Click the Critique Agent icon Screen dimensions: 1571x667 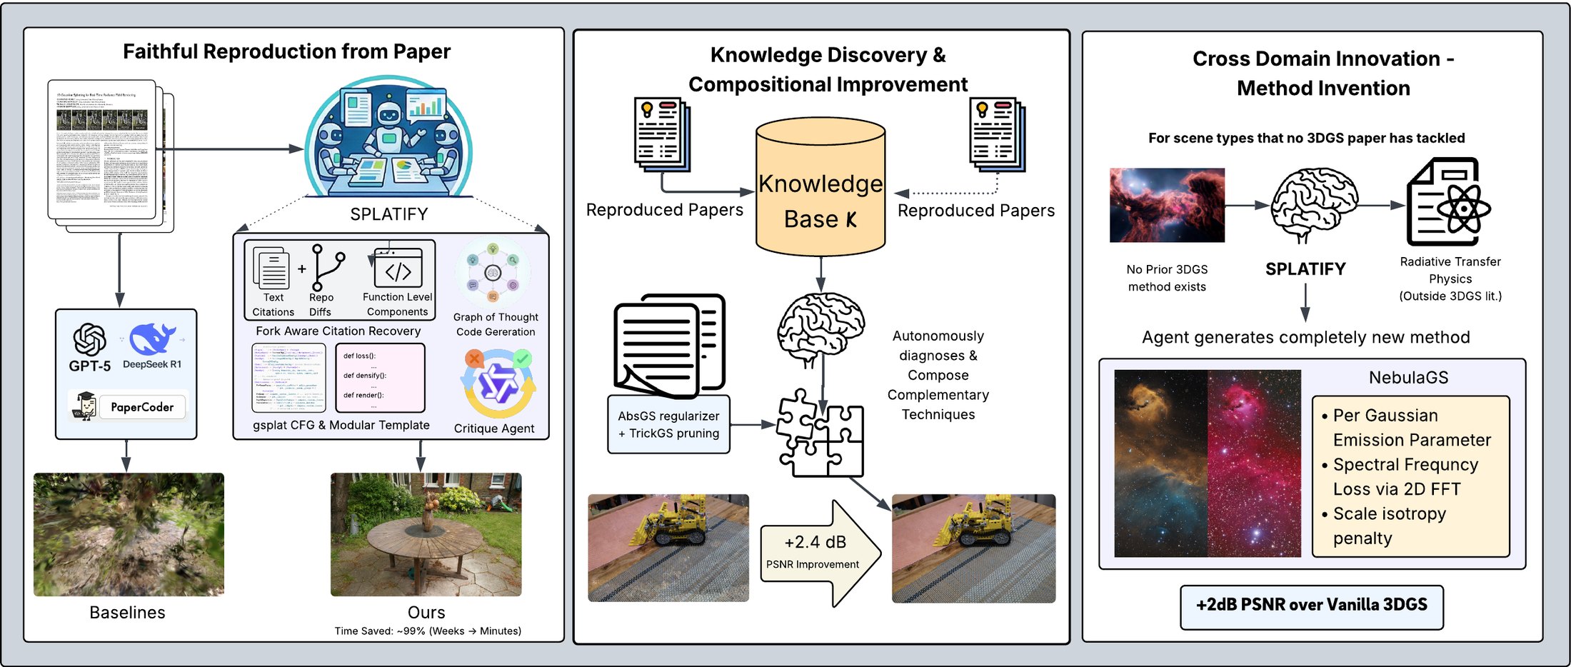pyautogui.click(x=498, y=383)
